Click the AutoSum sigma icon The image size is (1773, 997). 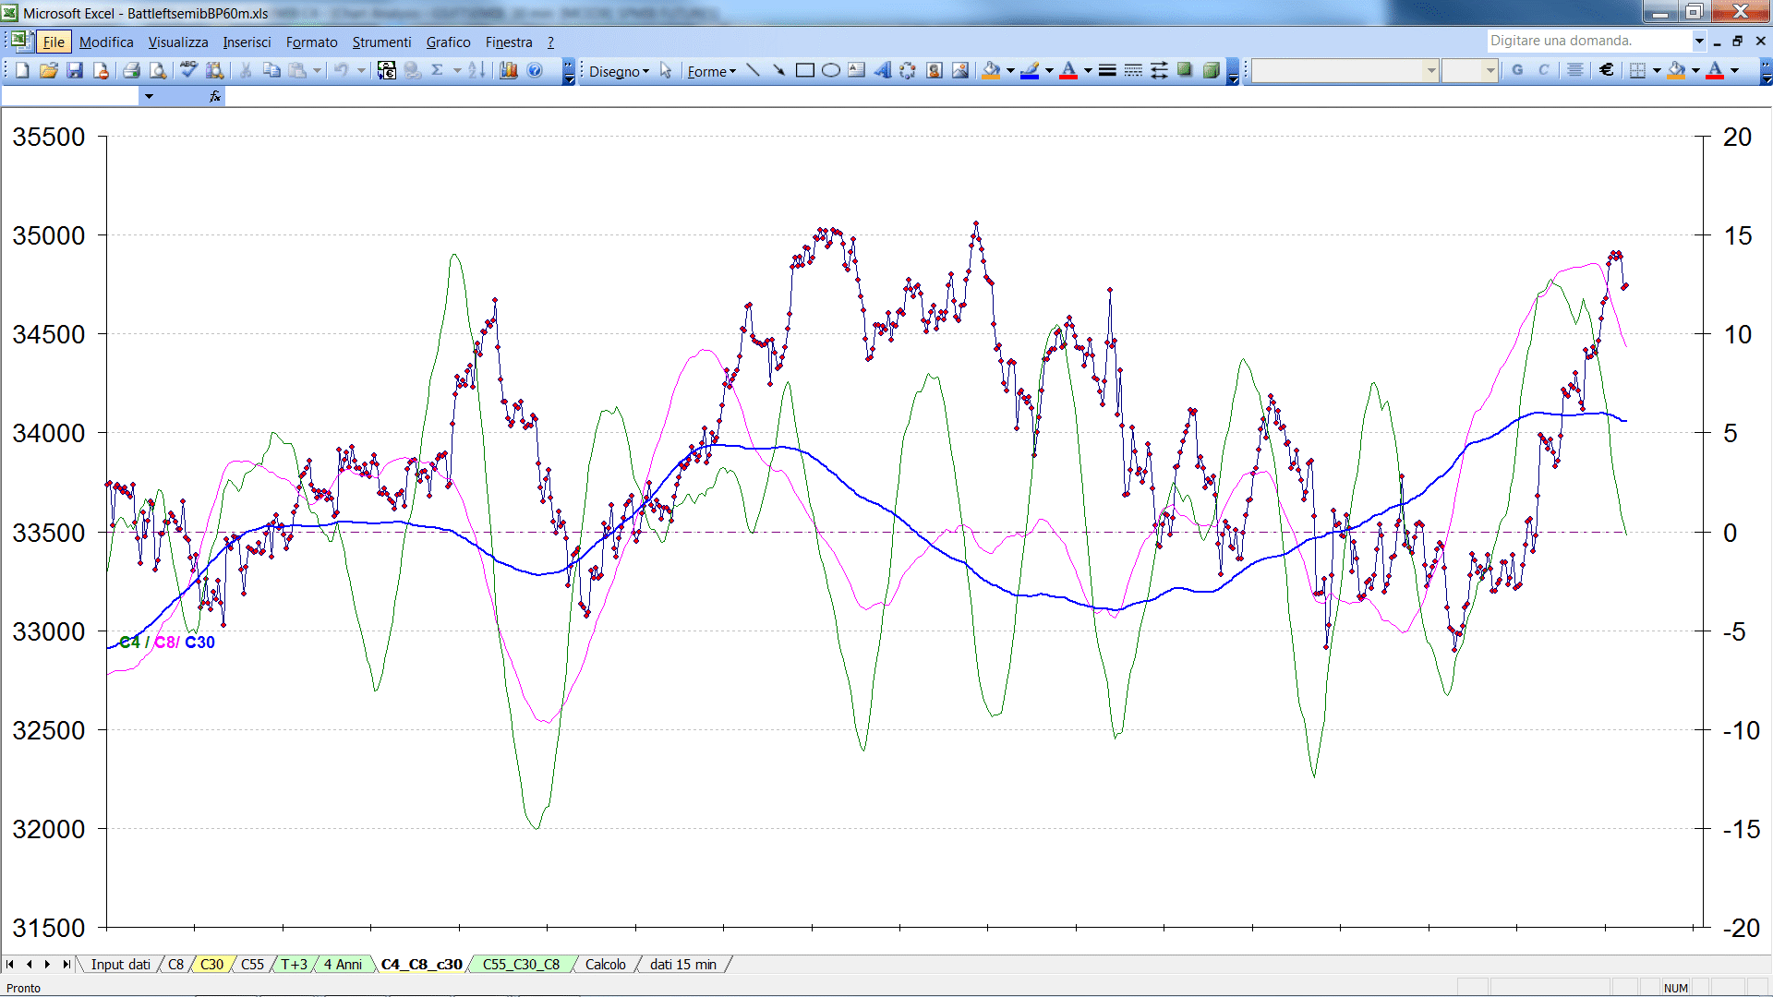(x=438, y=70)
